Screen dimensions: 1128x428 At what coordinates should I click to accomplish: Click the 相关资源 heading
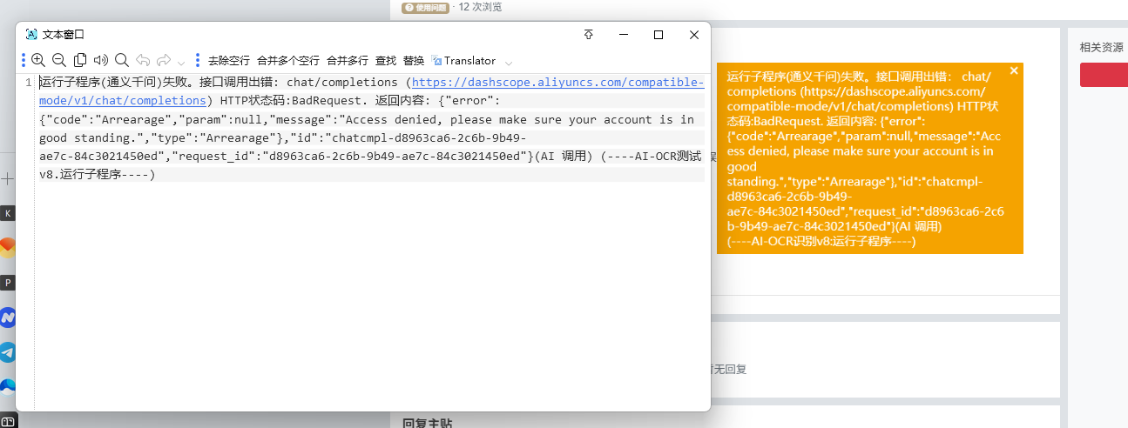tap(1101, 48)
